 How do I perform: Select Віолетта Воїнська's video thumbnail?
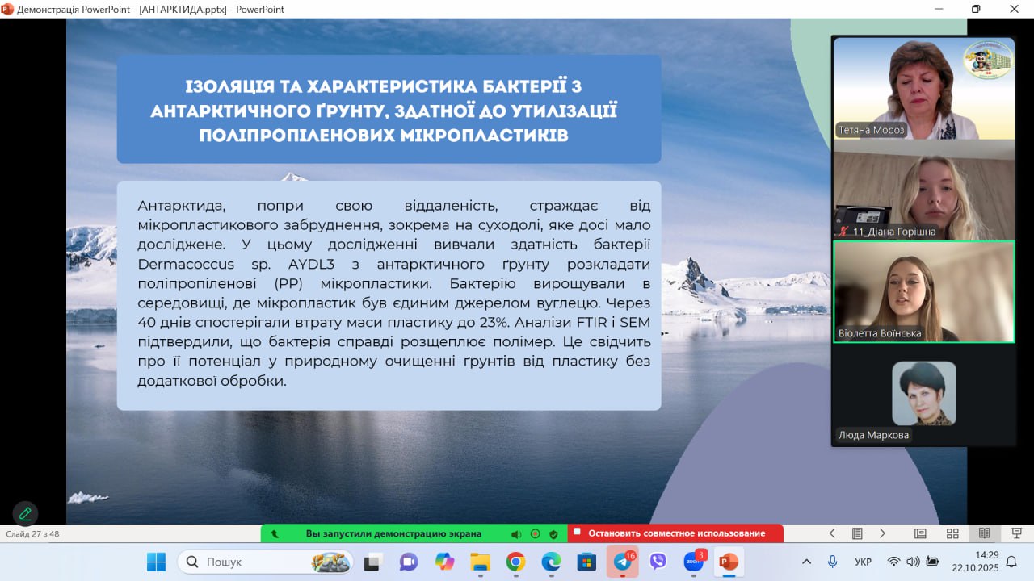pyautogui.click(x=923, y=292)
